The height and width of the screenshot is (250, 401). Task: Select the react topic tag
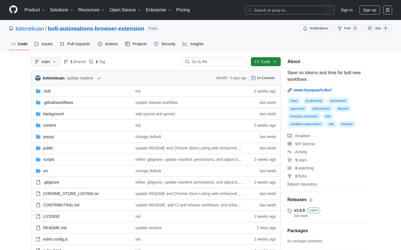(x=294, y=101)
